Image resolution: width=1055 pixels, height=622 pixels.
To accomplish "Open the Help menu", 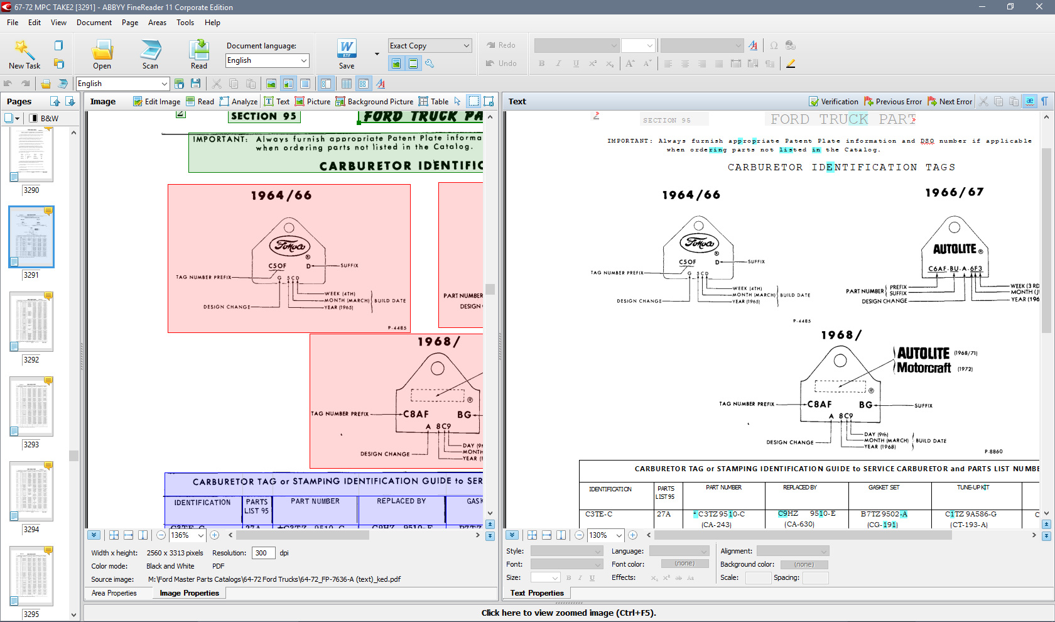I will click(x=212, y=23).
